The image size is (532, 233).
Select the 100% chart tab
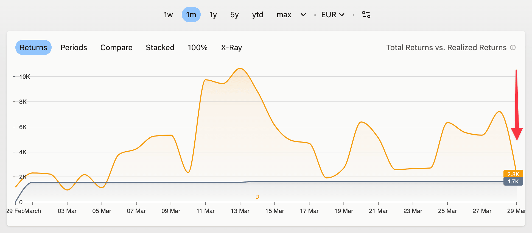[197, 47]
